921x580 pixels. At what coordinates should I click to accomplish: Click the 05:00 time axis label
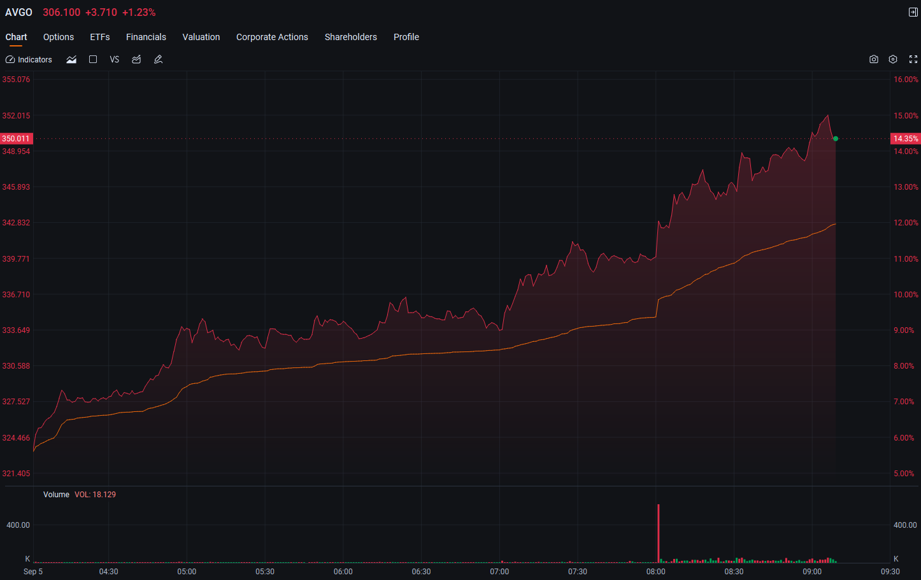coord(187,572)
